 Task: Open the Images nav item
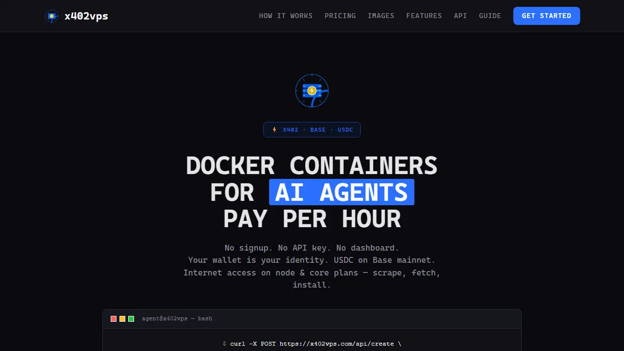[381, 16]
